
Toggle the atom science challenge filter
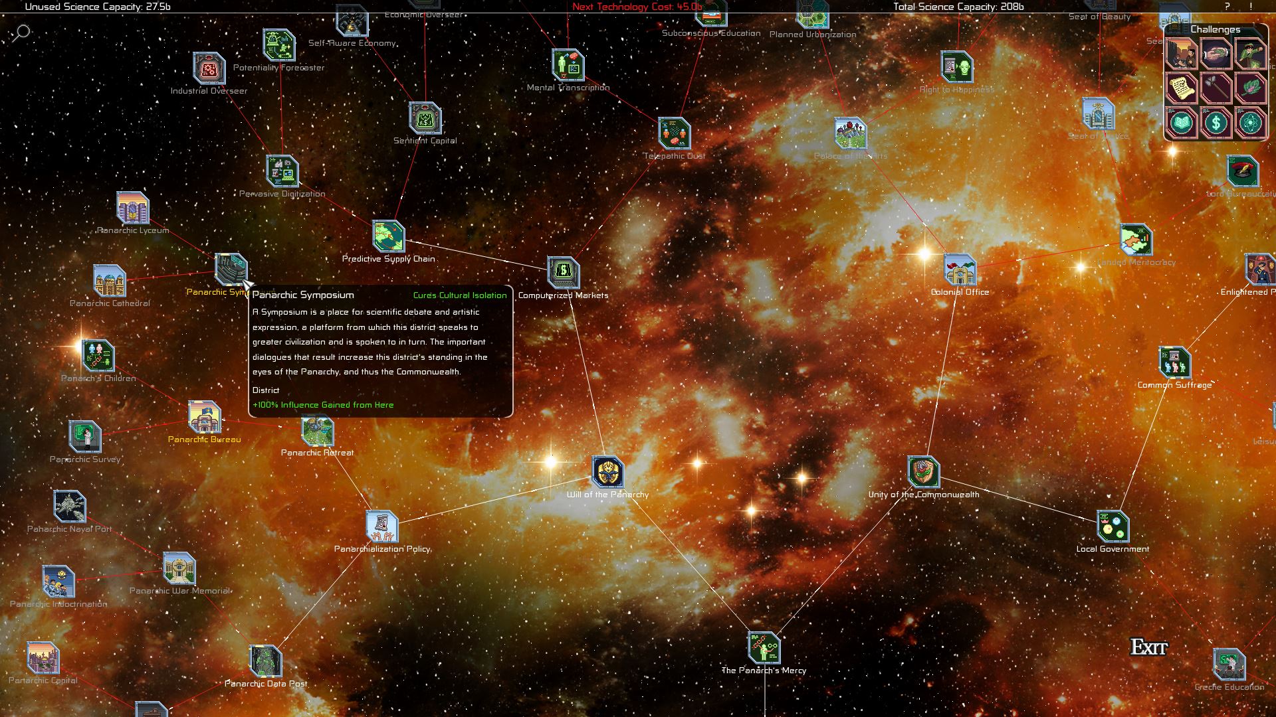tap(1249, 123)
